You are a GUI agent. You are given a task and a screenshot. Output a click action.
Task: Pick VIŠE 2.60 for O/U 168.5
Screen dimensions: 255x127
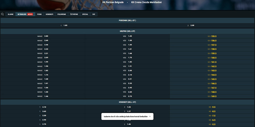127,92
